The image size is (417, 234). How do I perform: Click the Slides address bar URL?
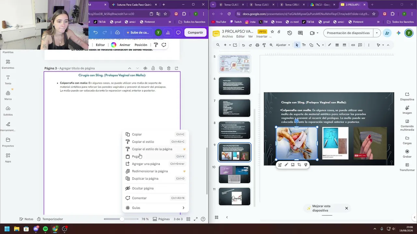[x=306, y=14]
